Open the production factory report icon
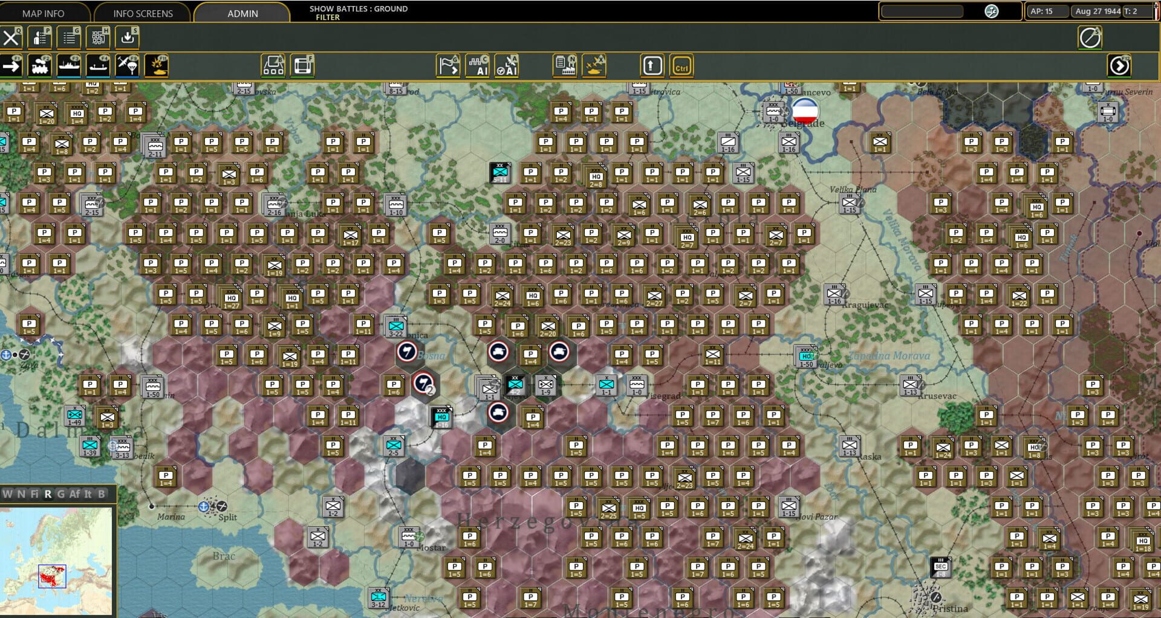This screenshot has height=618, width=1161. [x=565, y=65]
